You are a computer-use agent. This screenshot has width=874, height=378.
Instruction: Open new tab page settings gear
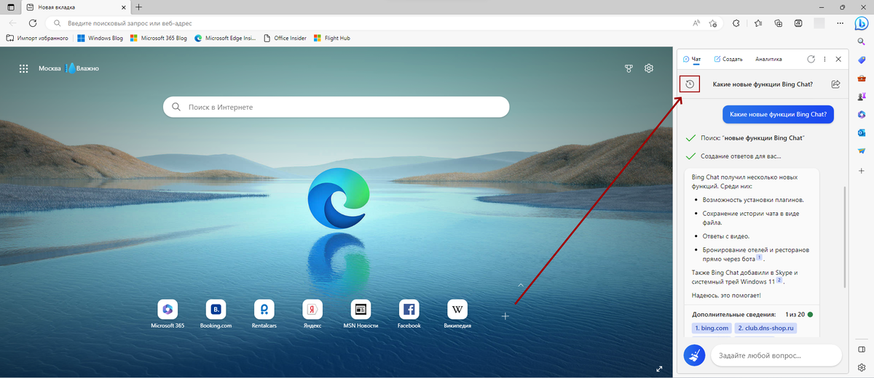point(649,68)
